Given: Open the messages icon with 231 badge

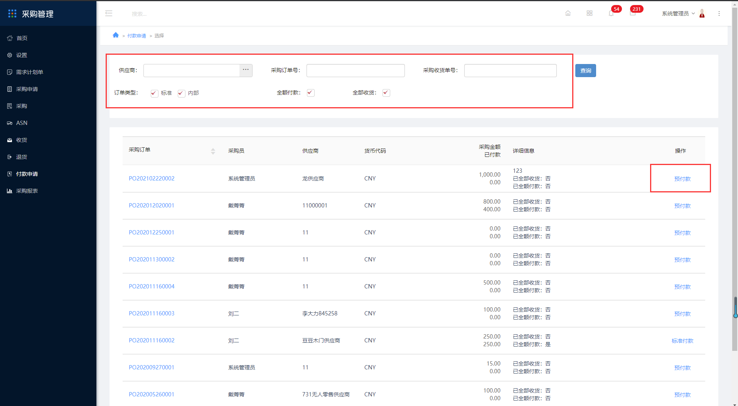Looking at the screenshot, I should click(x=633, y=13).
